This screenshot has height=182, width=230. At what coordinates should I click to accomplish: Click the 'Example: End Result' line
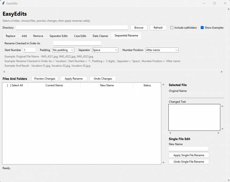(x=47, y=66)
